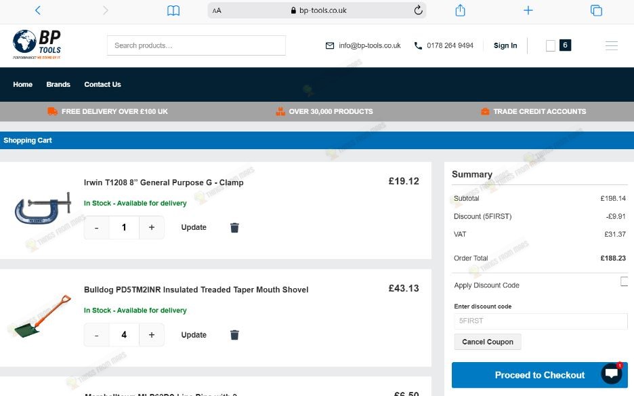The height and width of the screenshot is (396, 634).
Task: Click Proceed to Checkout button
Action: pyautogui.click(x=539, y=375)
